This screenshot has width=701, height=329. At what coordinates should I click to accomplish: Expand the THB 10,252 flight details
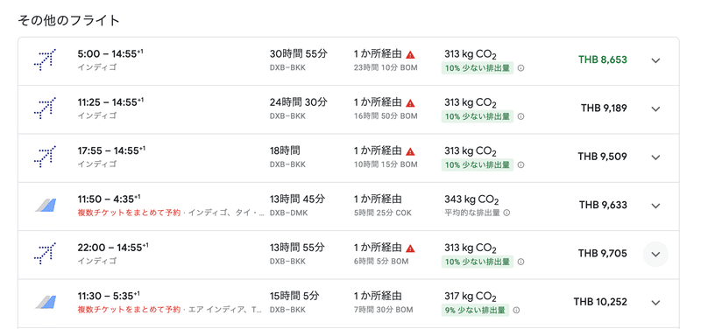click(x=655, y=303)
